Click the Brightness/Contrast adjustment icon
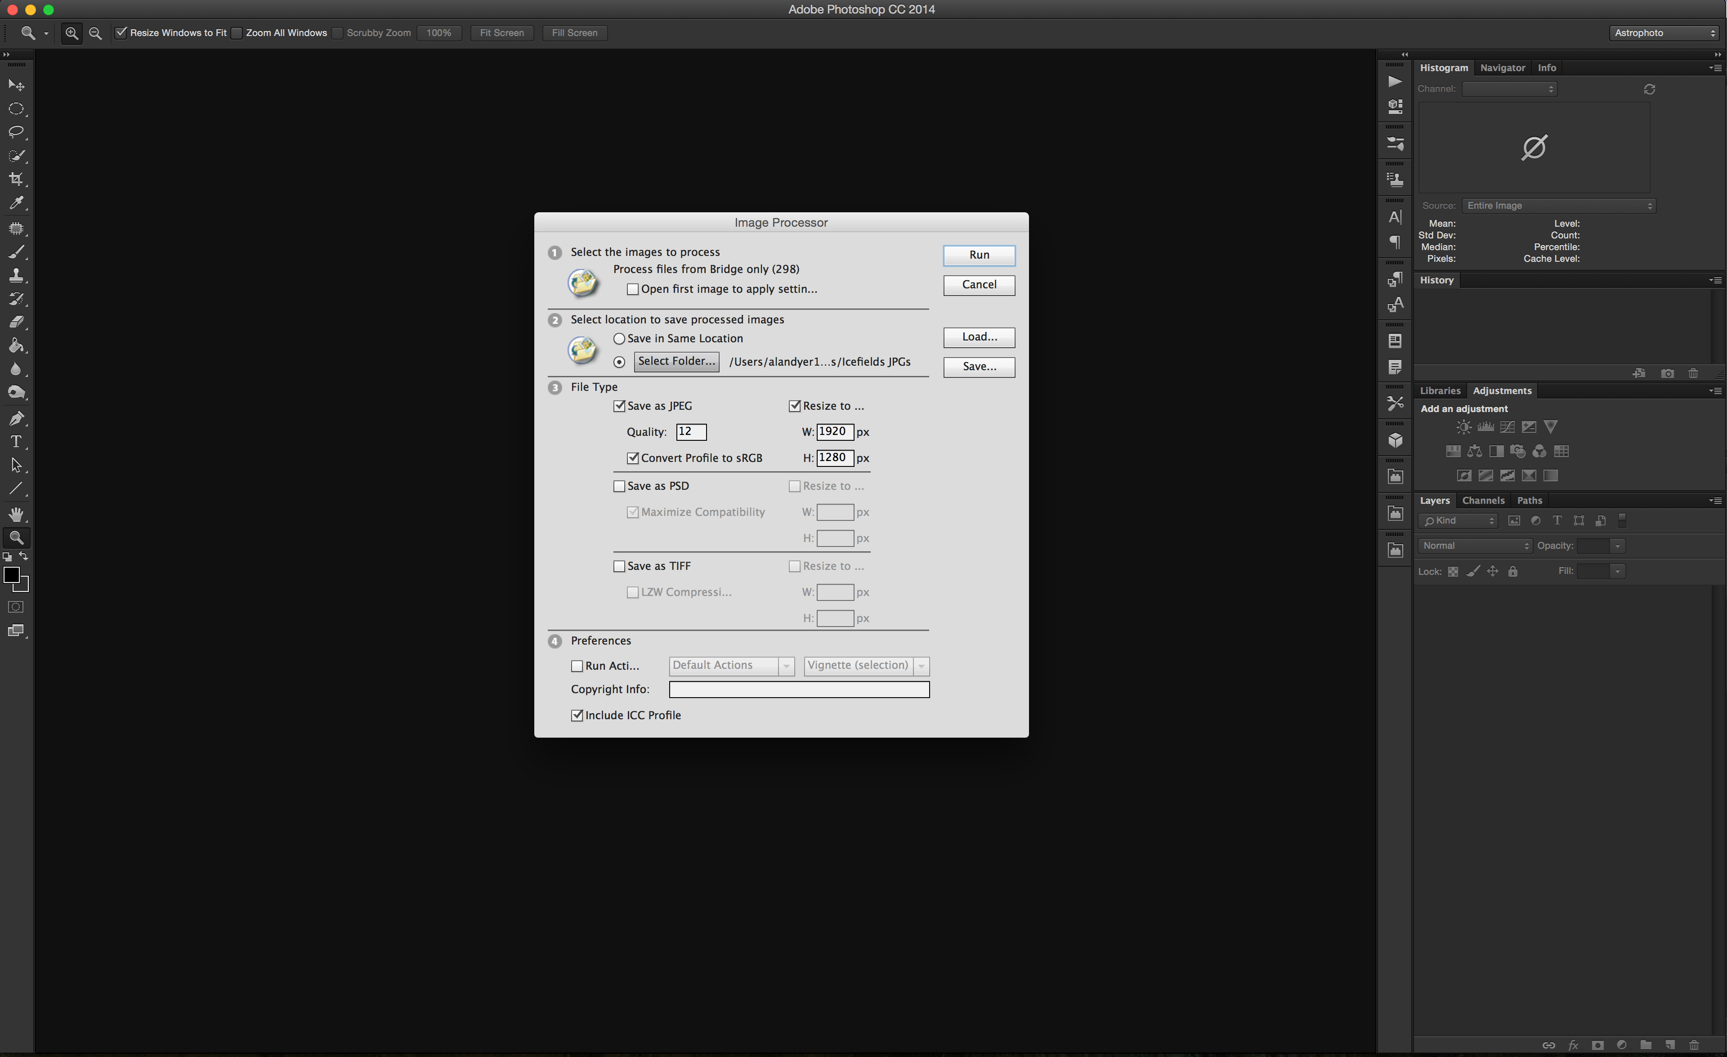Image resolution: width=1727 pixels, height=1057 pixels. [x=1463, y=427]
